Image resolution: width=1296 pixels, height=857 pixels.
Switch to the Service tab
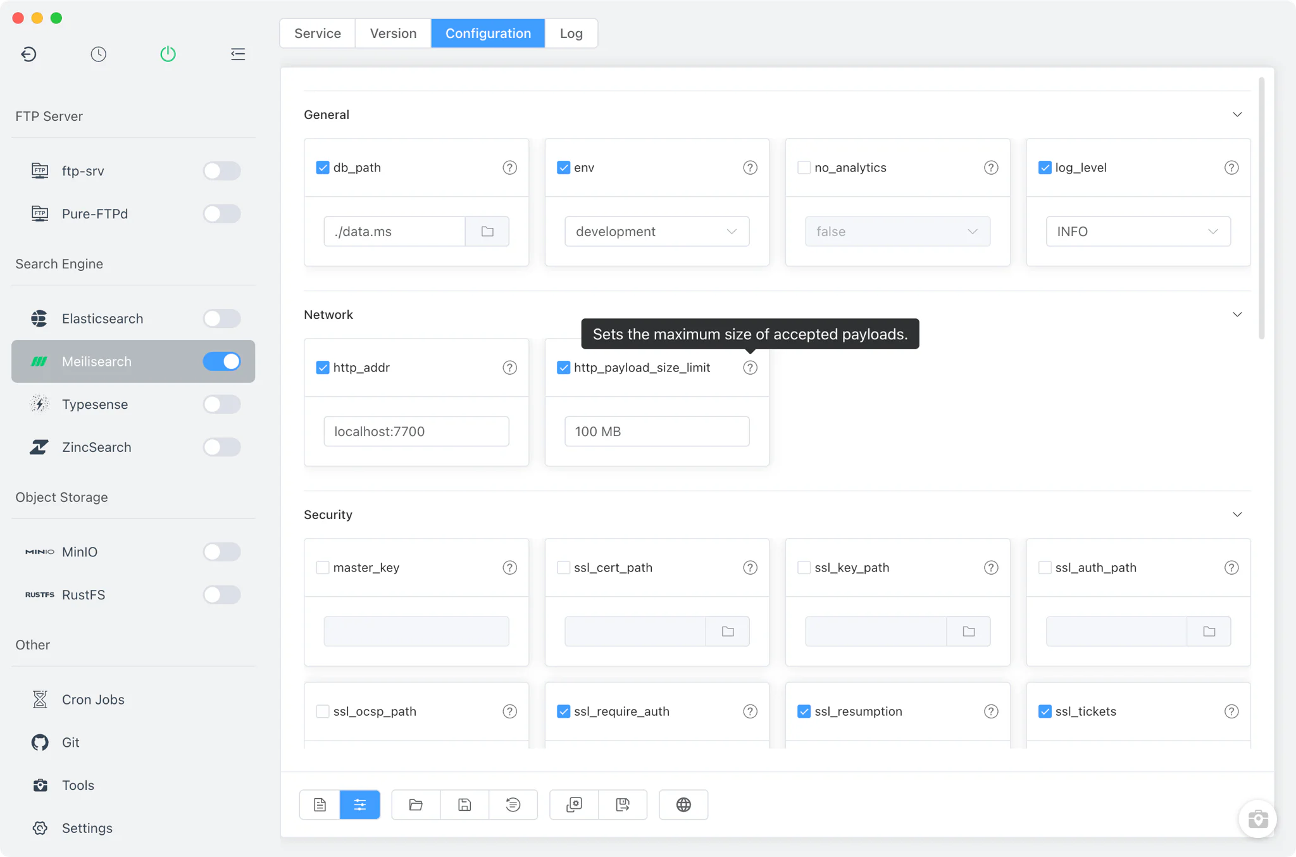[317, 34]
